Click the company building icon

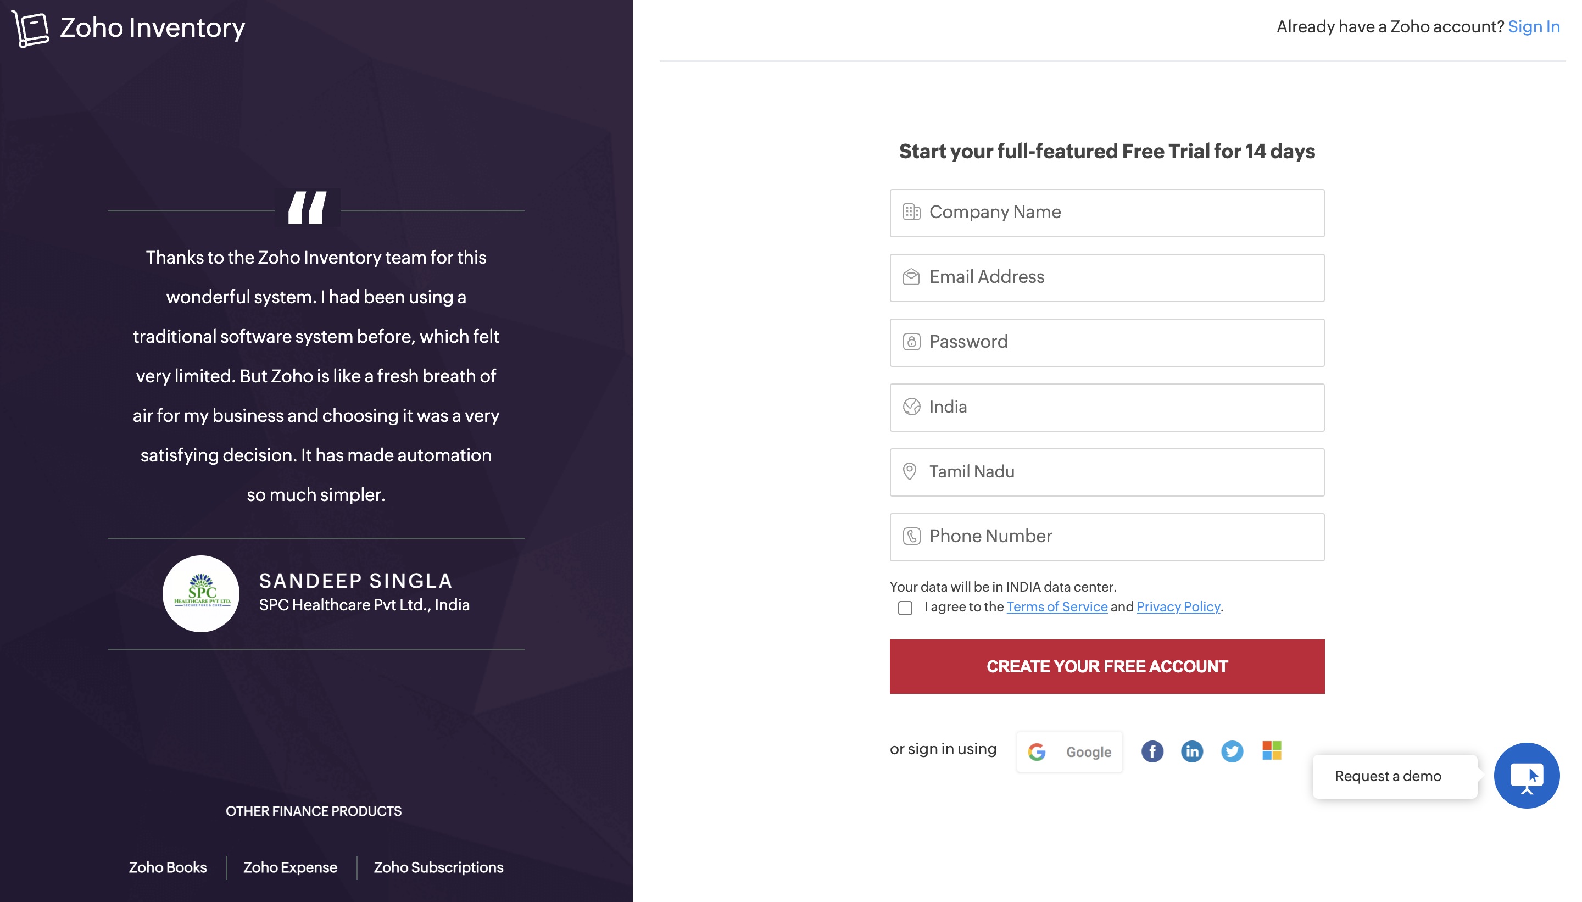[x=911, y=211]
